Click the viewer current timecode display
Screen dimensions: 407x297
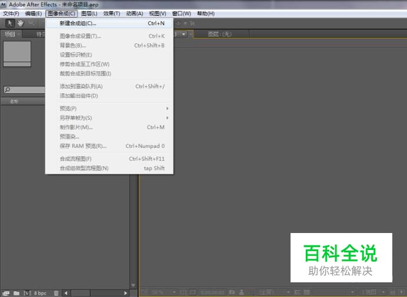coord(212,292)
